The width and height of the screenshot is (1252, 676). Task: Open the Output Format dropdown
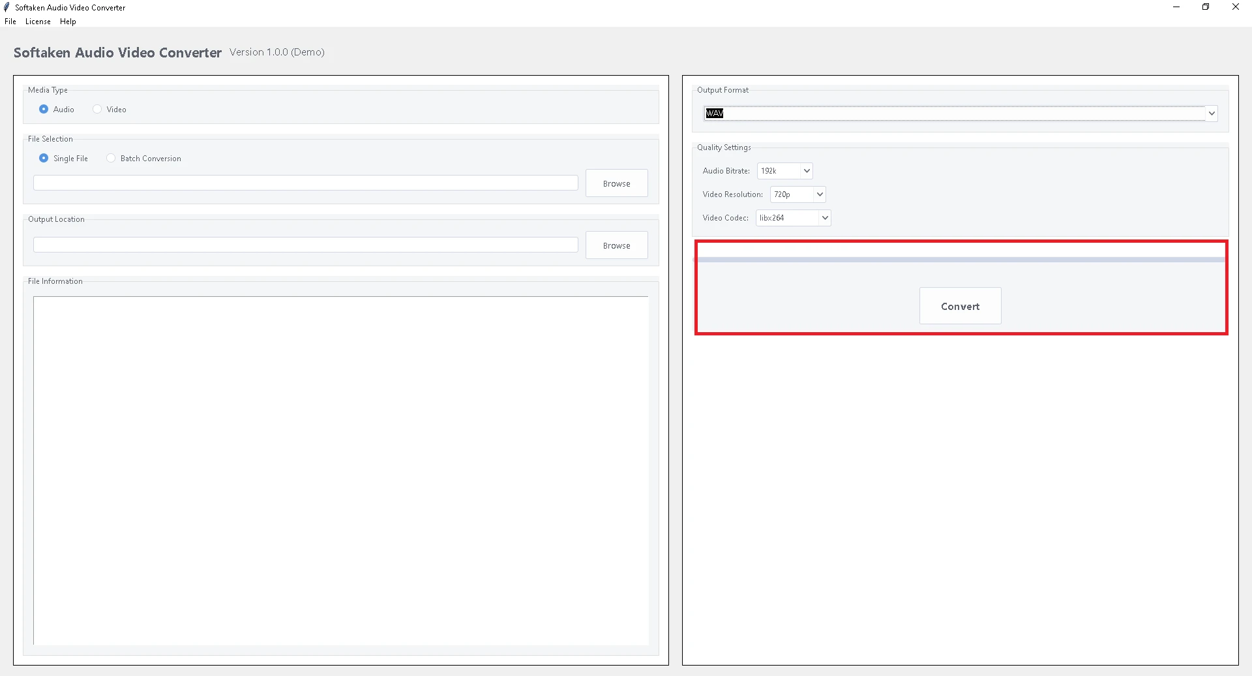(1212, 113)
